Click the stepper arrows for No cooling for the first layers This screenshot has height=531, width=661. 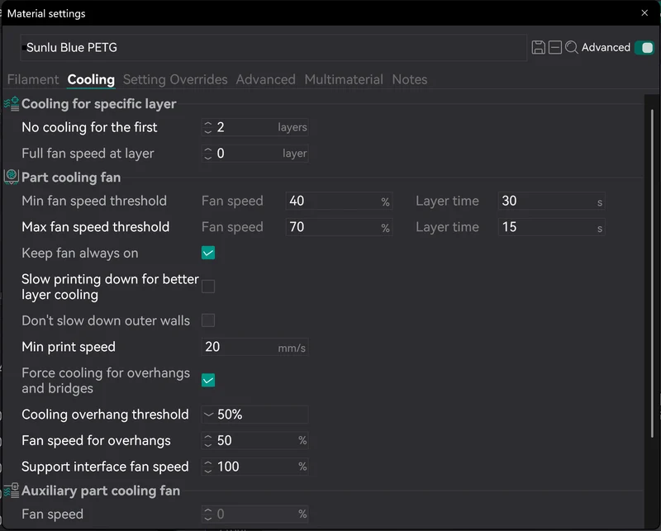(x=208, y=127)
